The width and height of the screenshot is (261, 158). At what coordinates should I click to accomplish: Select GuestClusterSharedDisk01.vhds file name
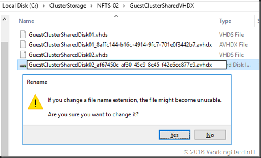(68, 35)
